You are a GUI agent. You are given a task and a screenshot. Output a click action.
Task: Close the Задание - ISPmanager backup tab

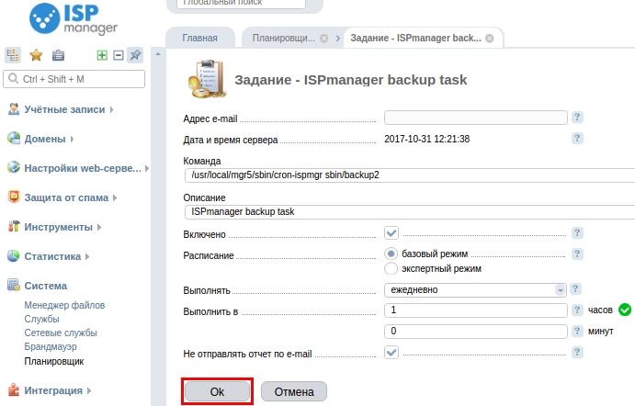[490, 38]
